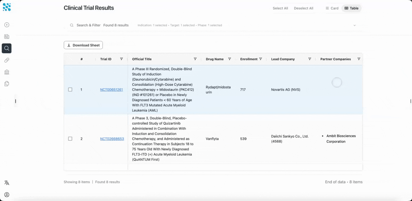Open the plus (new) sidebar icon
The width and height of the screenshot is (412, 201).
pos(7,25)
